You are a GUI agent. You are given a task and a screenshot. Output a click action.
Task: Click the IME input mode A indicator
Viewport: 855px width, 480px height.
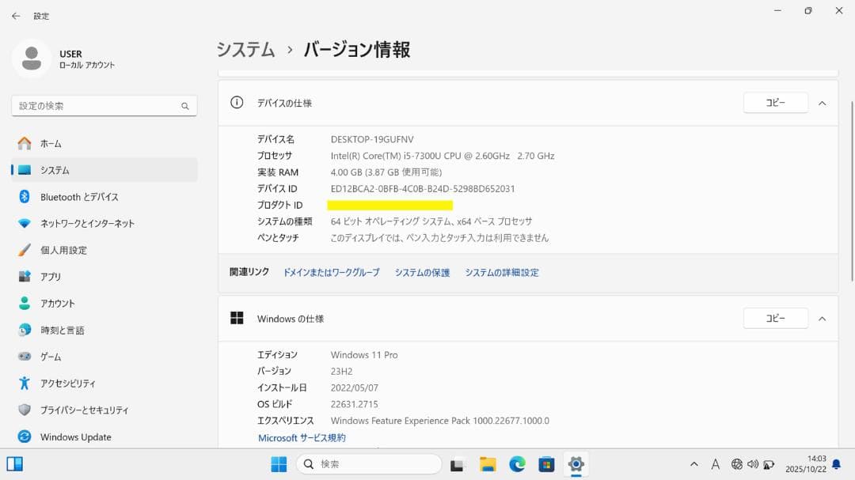716,464
